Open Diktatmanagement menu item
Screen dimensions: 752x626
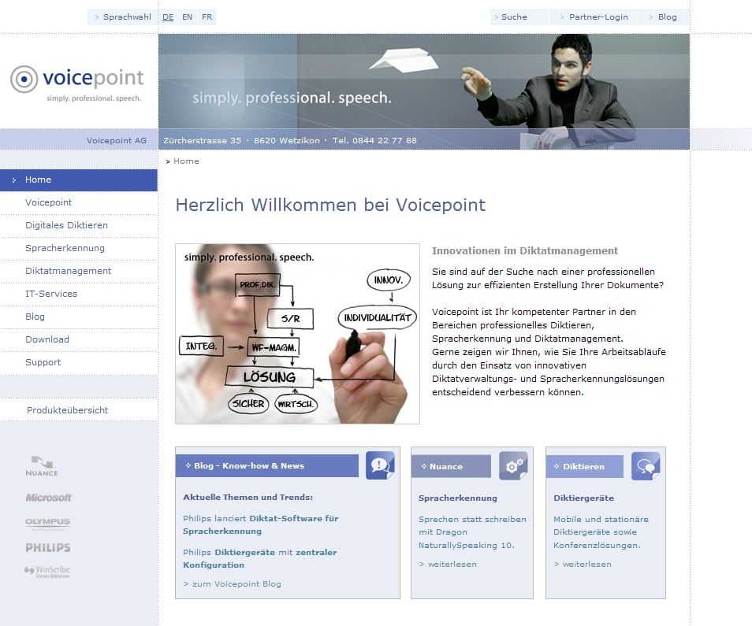point(79,271)
